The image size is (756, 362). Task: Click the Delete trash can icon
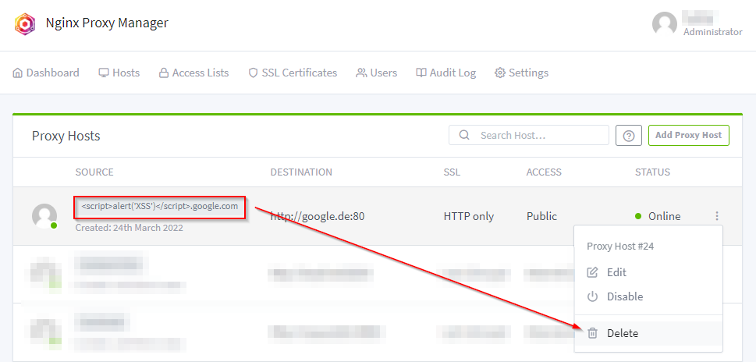coord(593,333)
